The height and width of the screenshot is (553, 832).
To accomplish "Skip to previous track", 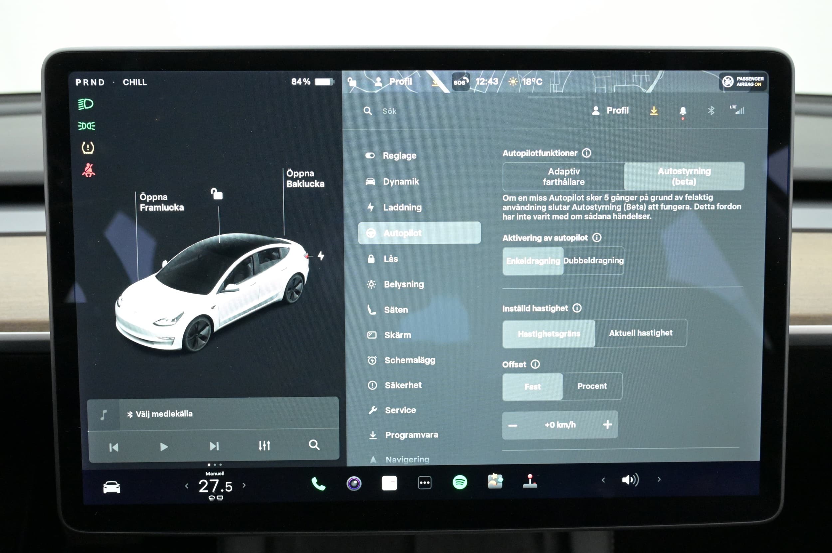I will pos(114,448).
